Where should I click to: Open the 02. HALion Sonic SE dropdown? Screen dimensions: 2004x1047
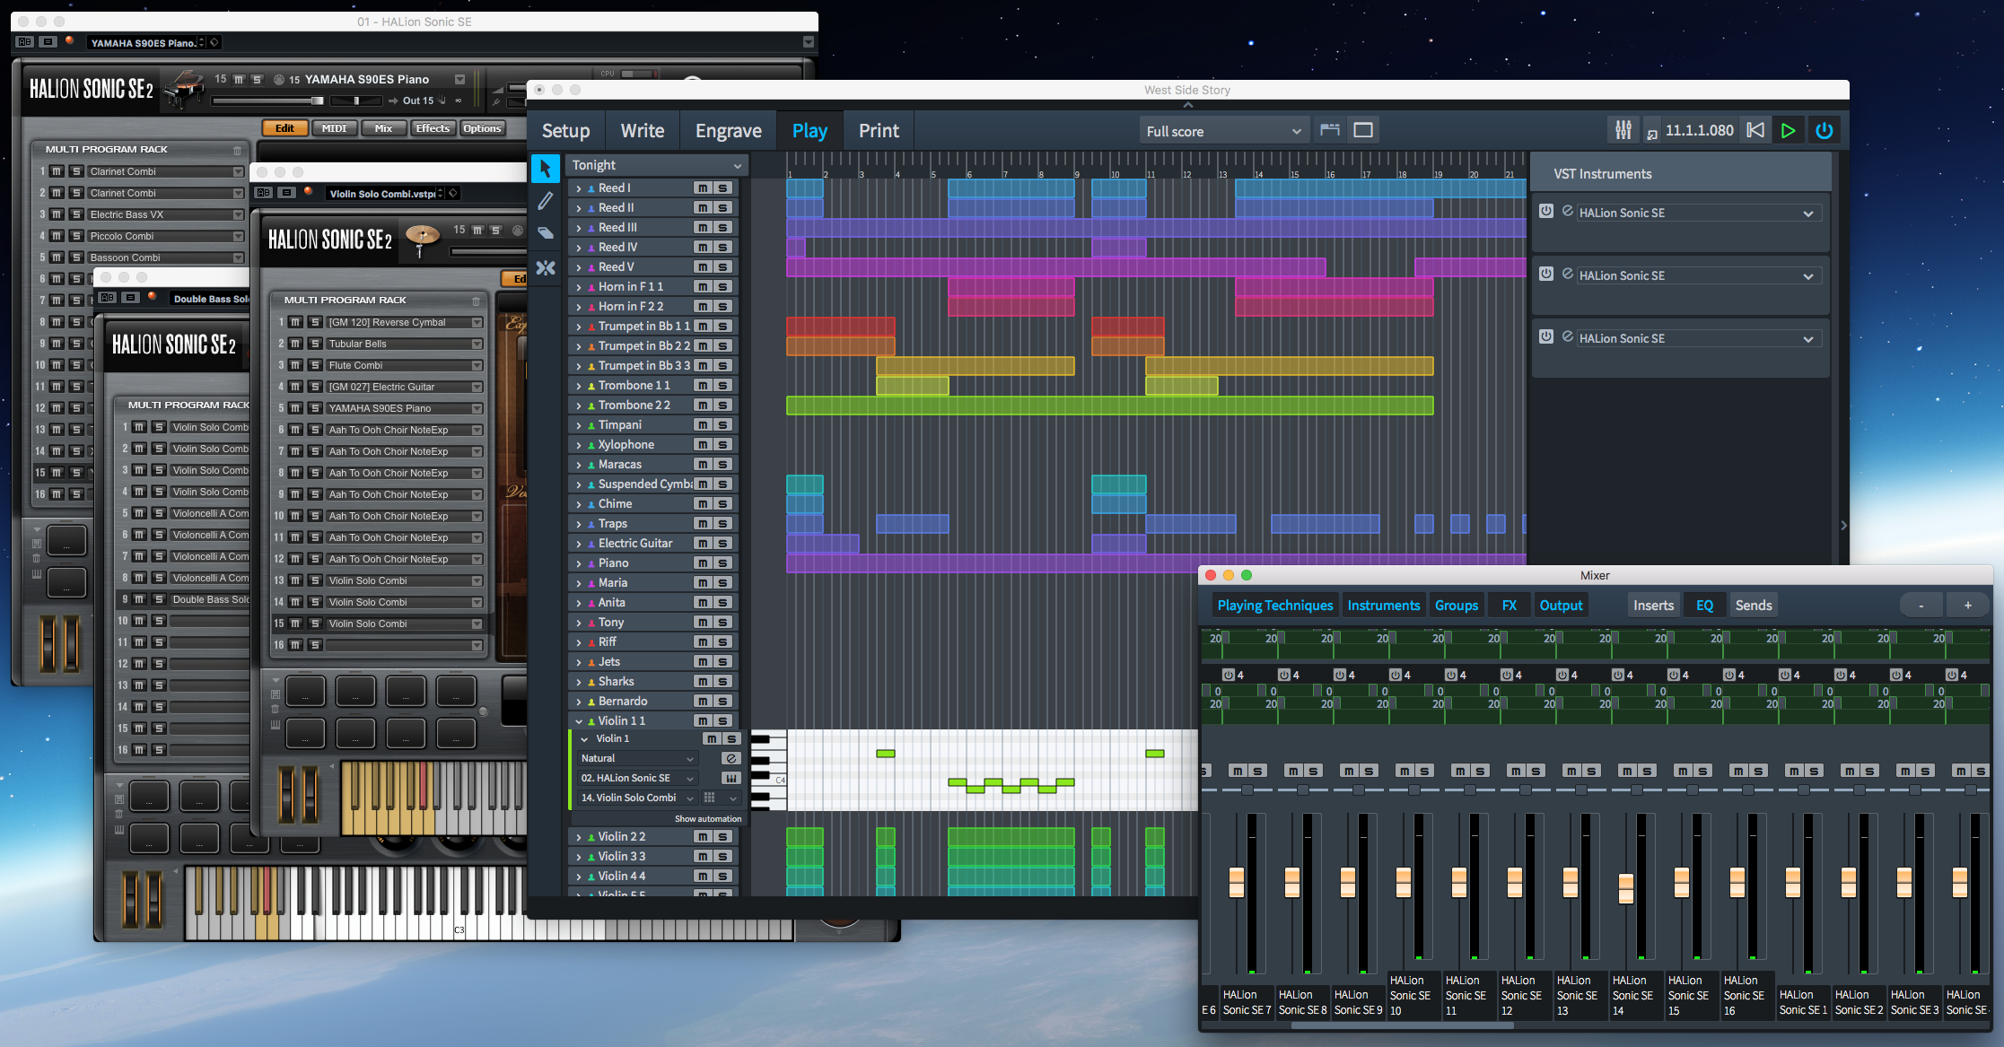point(636,778)
